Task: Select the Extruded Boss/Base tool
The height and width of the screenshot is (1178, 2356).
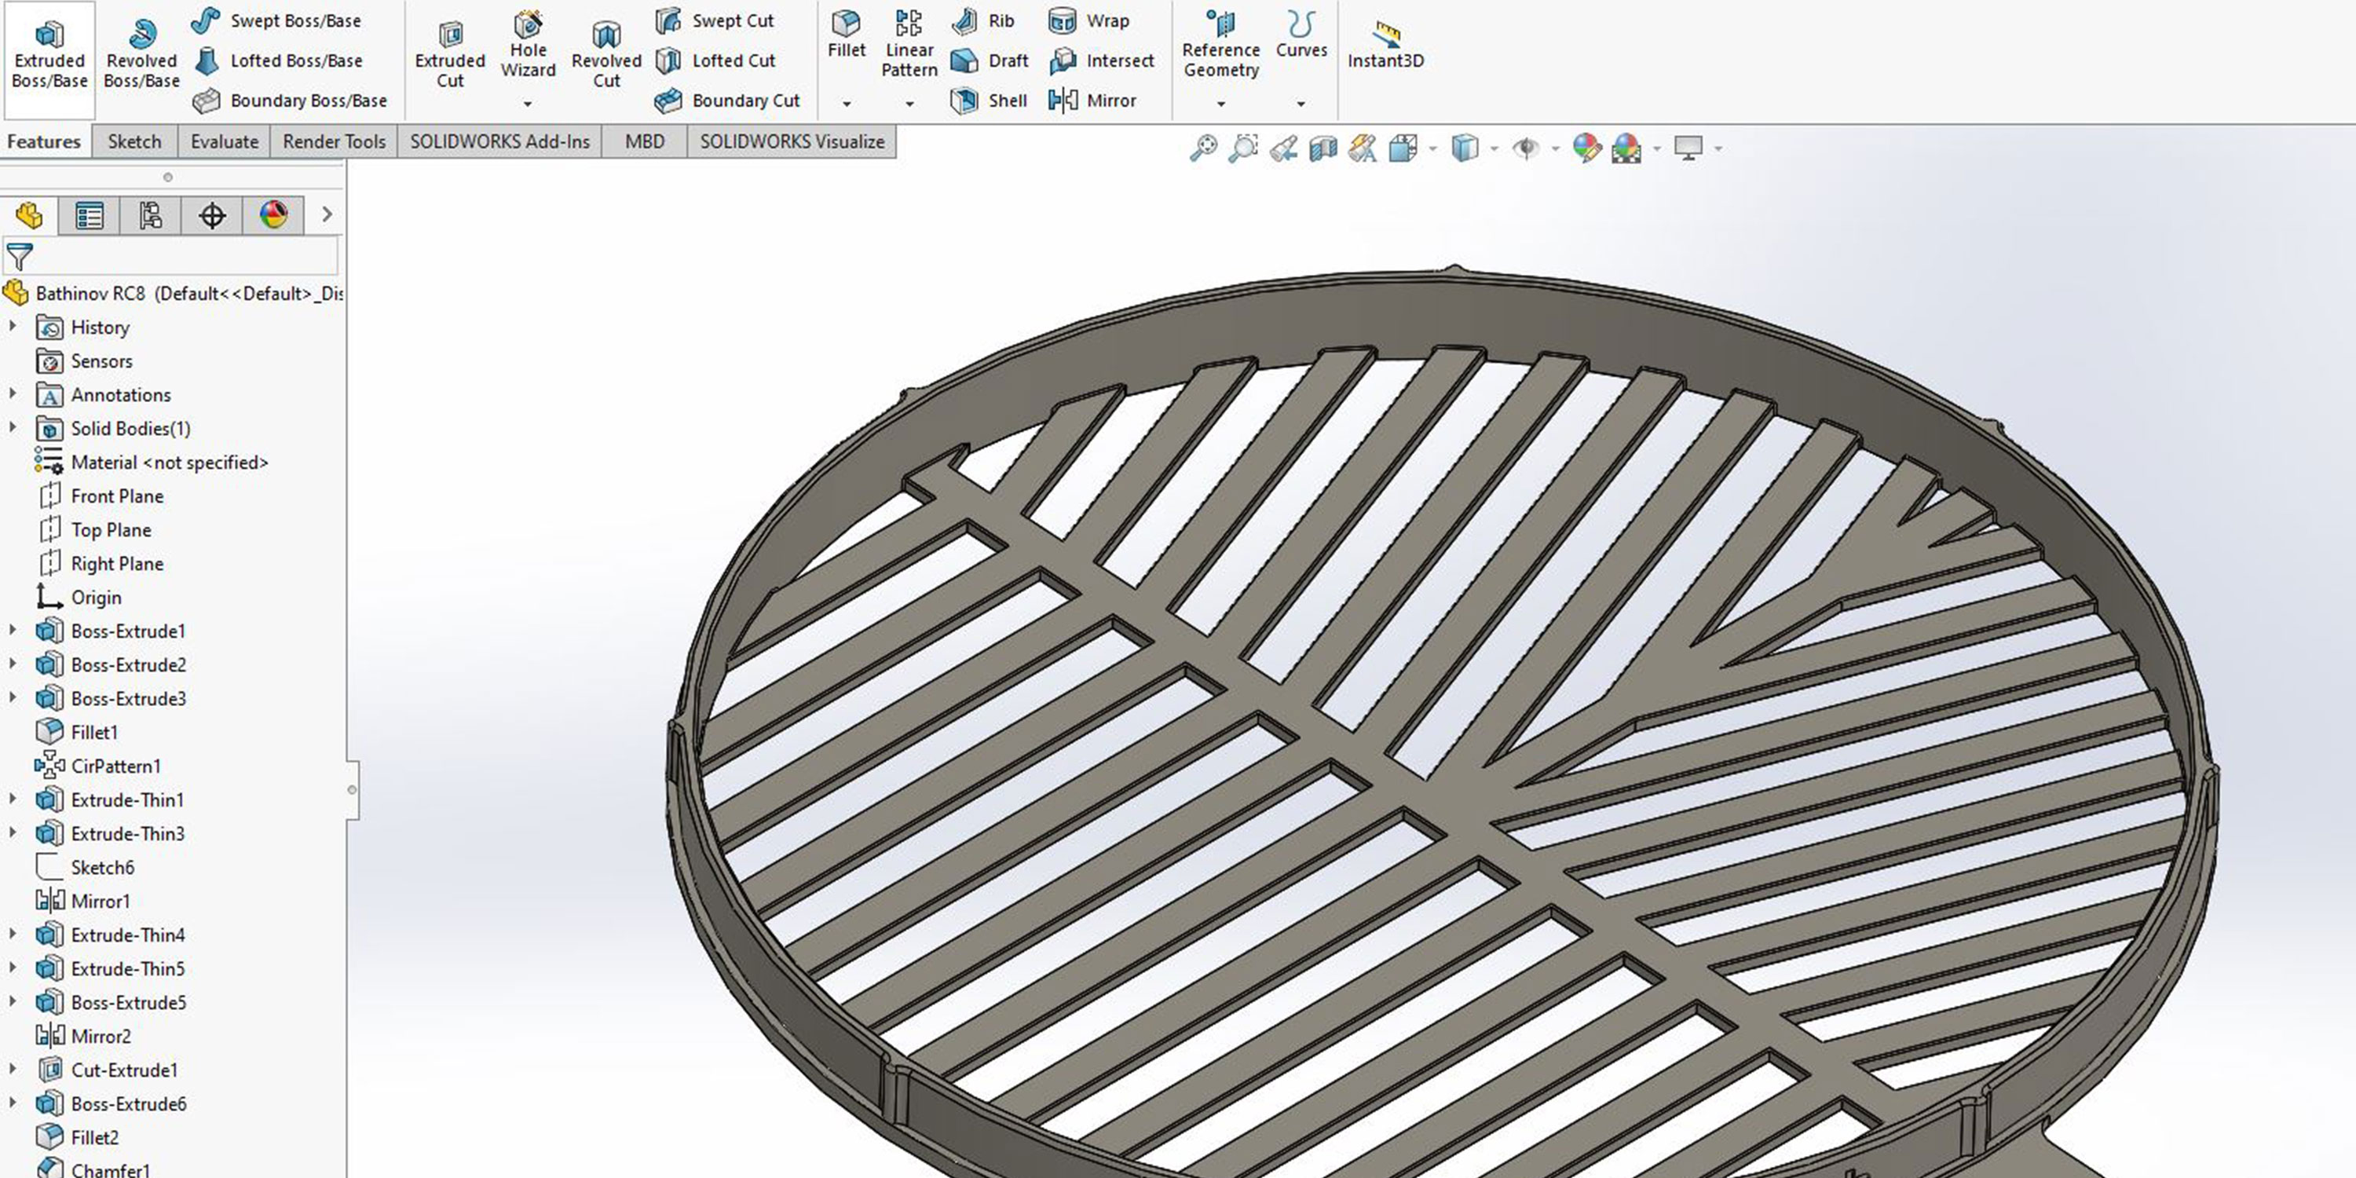Action: tap(49, 59)
